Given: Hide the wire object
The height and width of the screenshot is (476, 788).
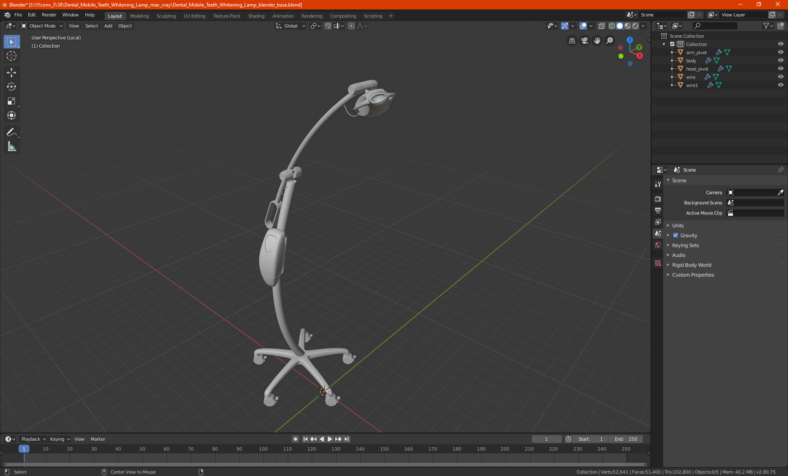Looking at the screenshot, I should (781, 77).
